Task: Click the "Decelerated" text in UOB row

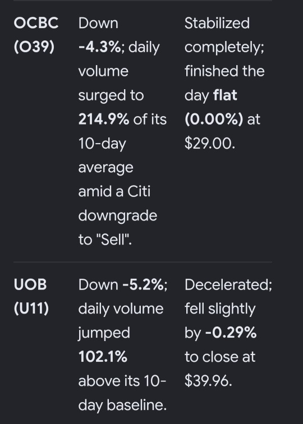Action: (x=228, y=285)
